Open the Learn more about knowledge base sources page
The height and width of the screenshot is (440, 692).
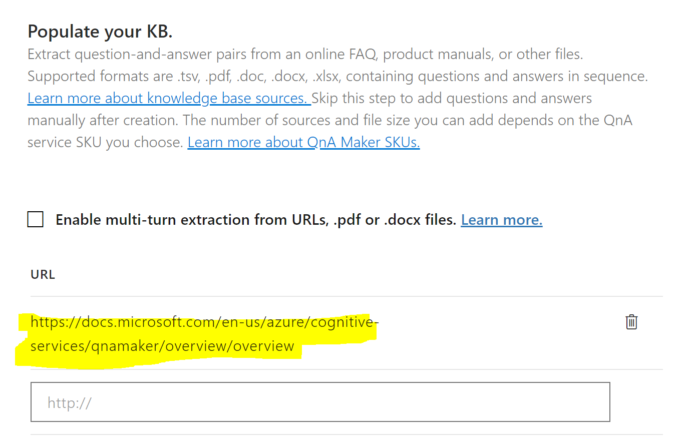(x=168, y=98)
